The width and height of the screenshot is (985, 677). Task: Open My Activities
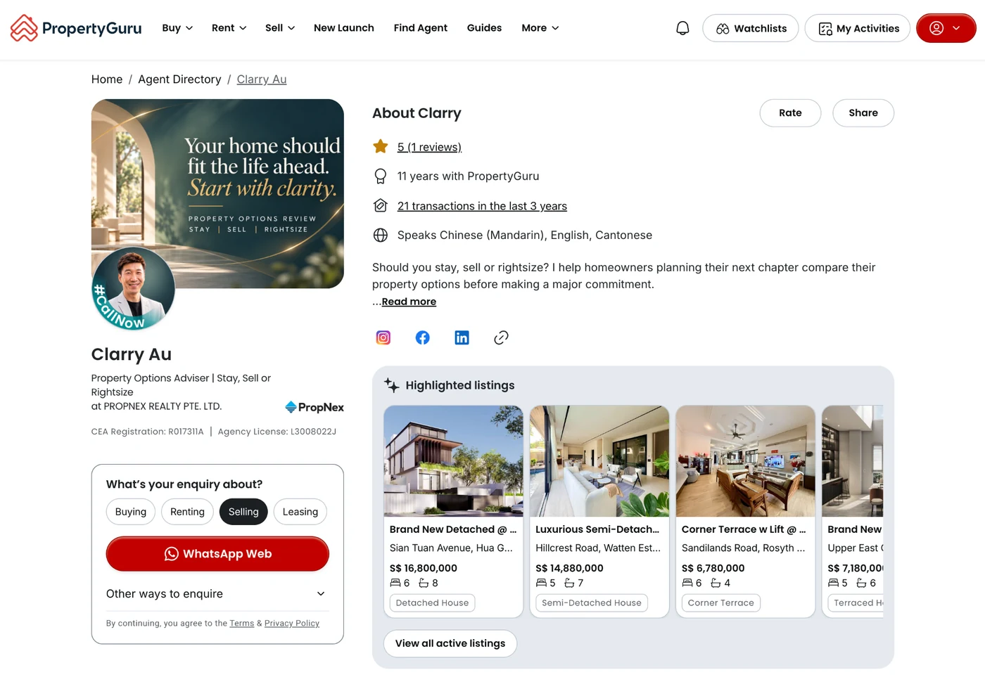coord(858,28)
